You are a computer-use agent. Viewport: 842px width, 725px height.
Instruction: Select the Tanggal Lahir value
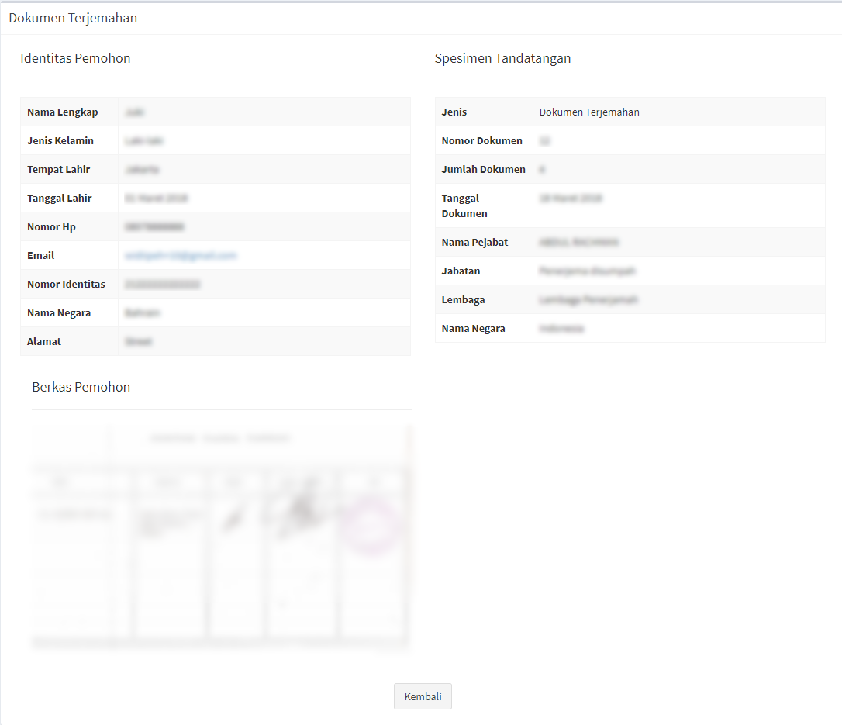click(156, 198)
